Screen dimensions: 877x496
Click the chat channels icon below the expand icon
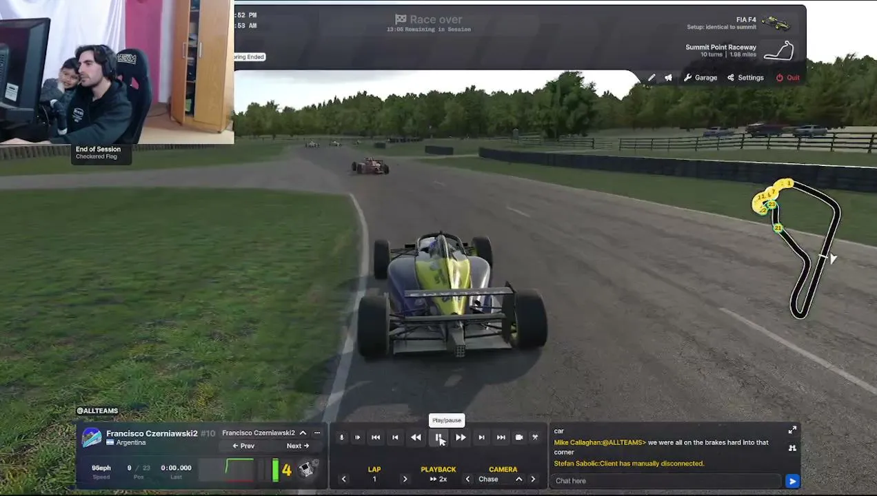792,448
